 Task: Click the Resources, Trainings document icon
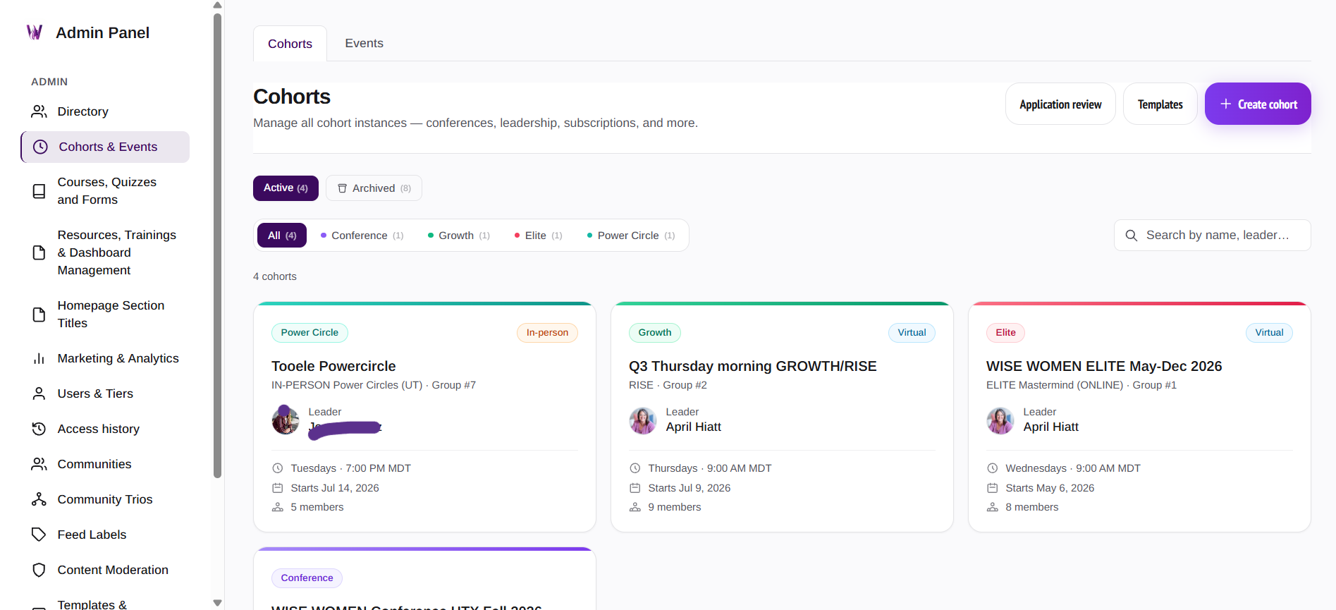[39, 252]
